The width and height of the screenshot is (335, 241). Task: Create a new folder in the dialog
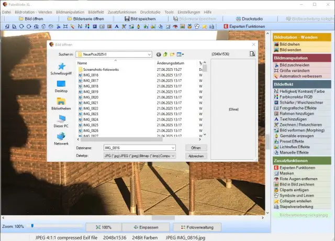point(172,54)
